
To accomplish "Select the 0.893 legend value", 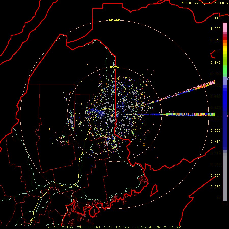I will [x=216, y=51].
